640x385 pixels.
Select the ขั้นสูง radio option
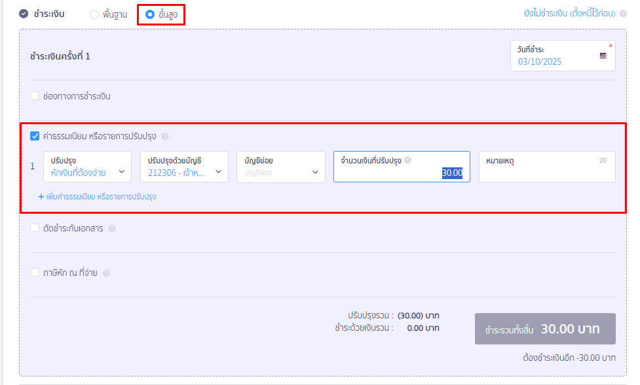[x=150, y=14]
